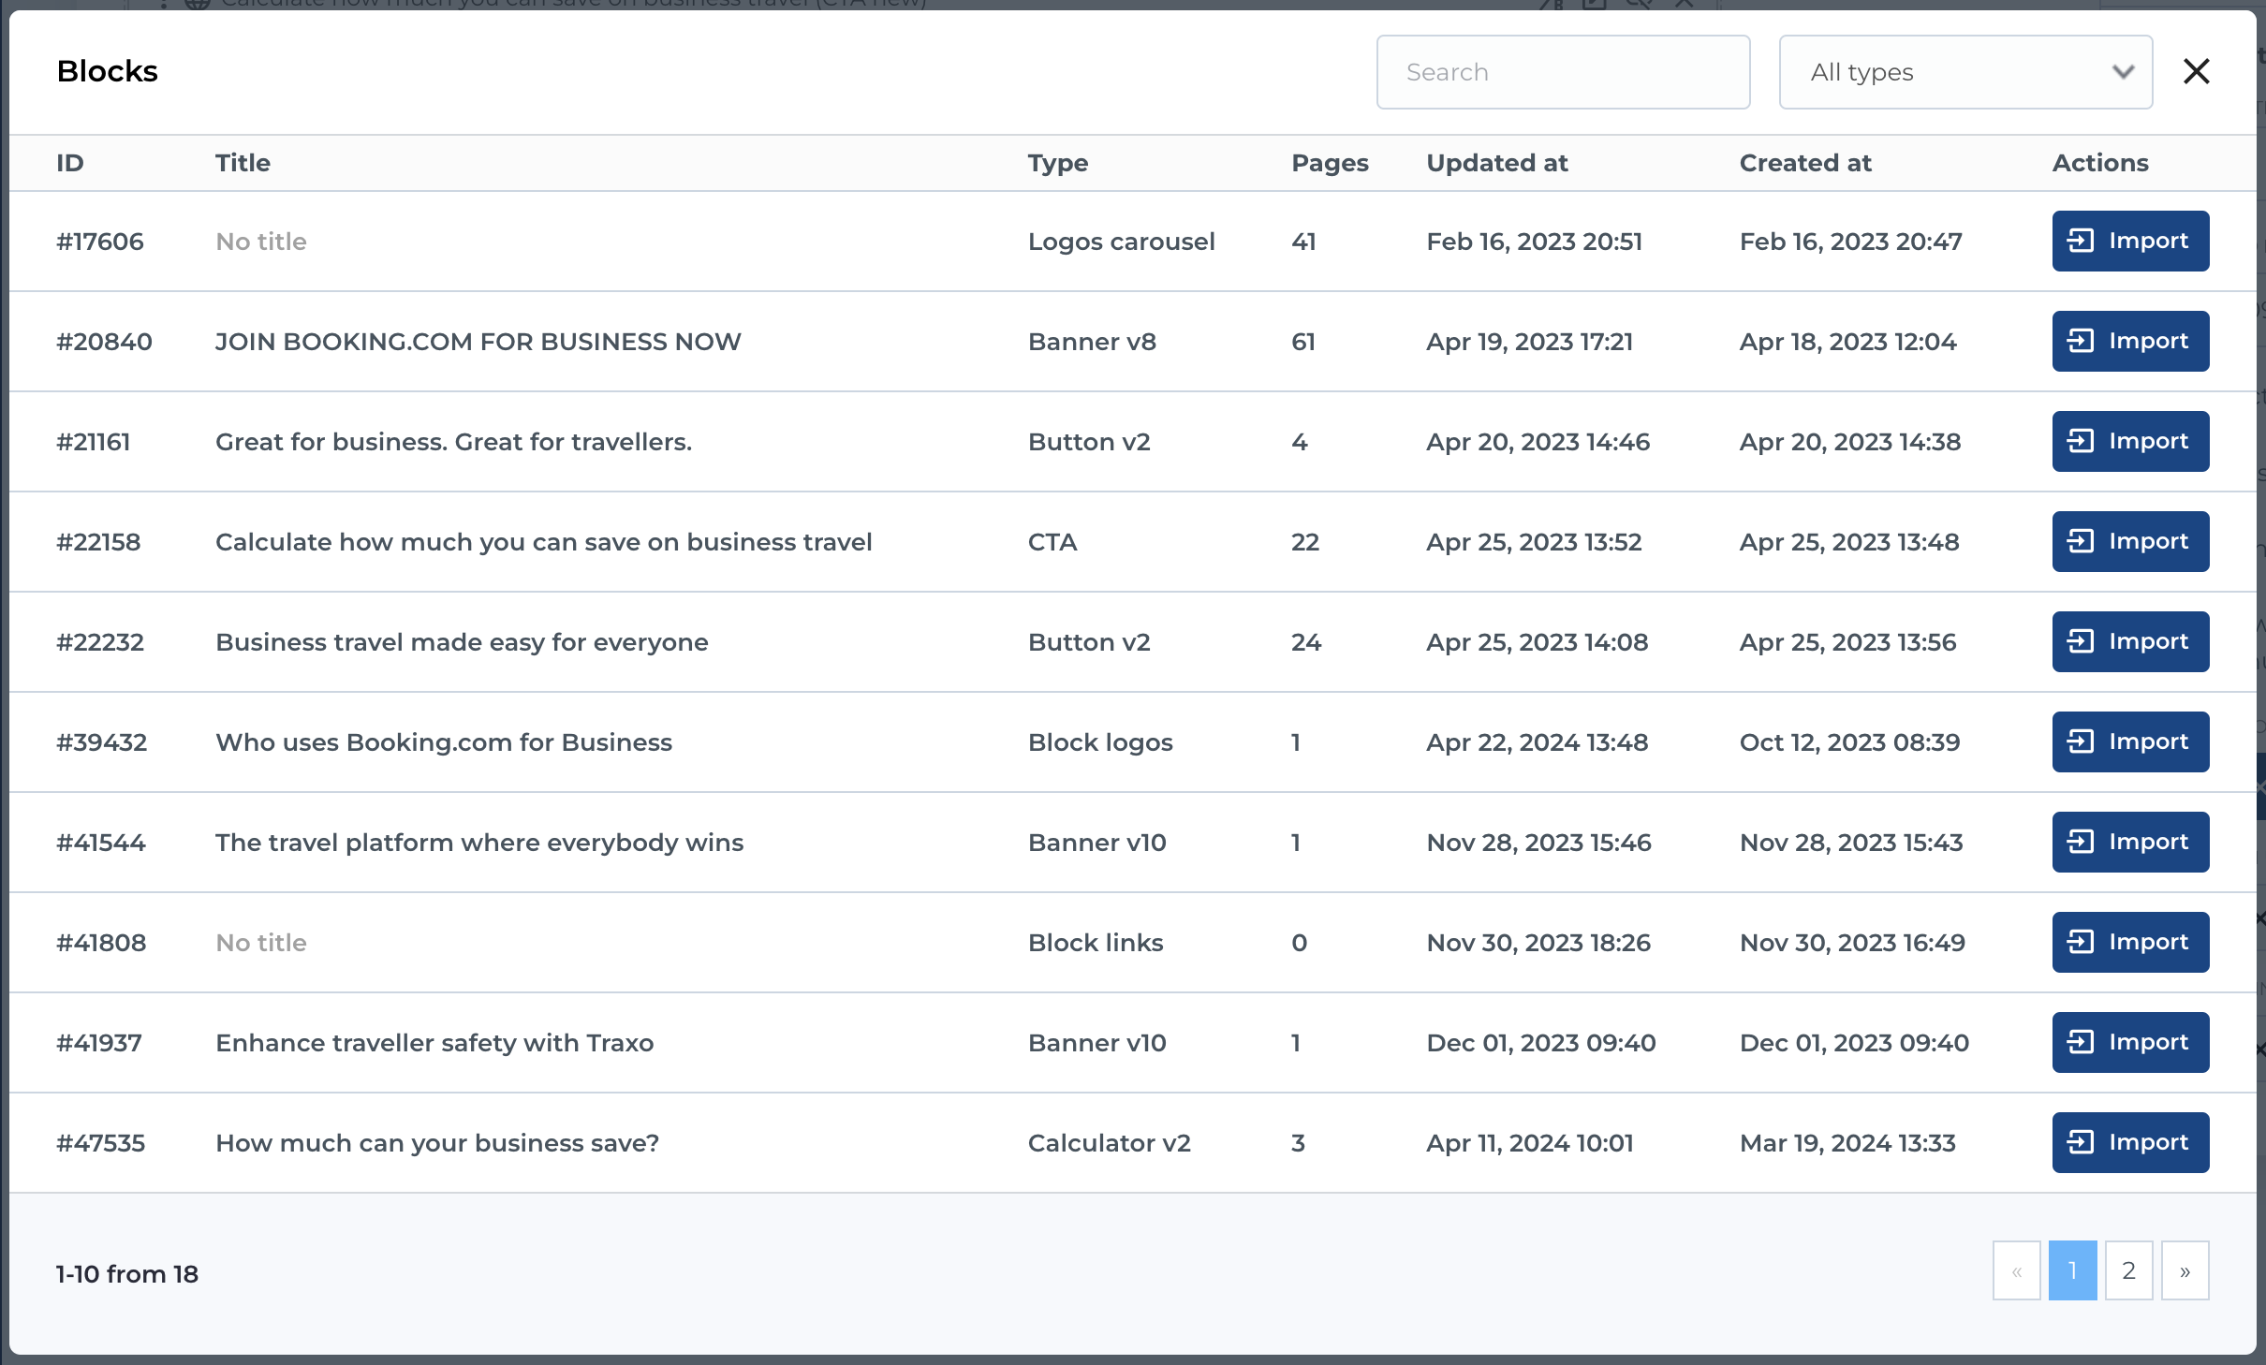Expand the type selector using its chevron
The width and height of the screenshot is (2266, 1365).
pyautogui.click(x=2120, y=71)
